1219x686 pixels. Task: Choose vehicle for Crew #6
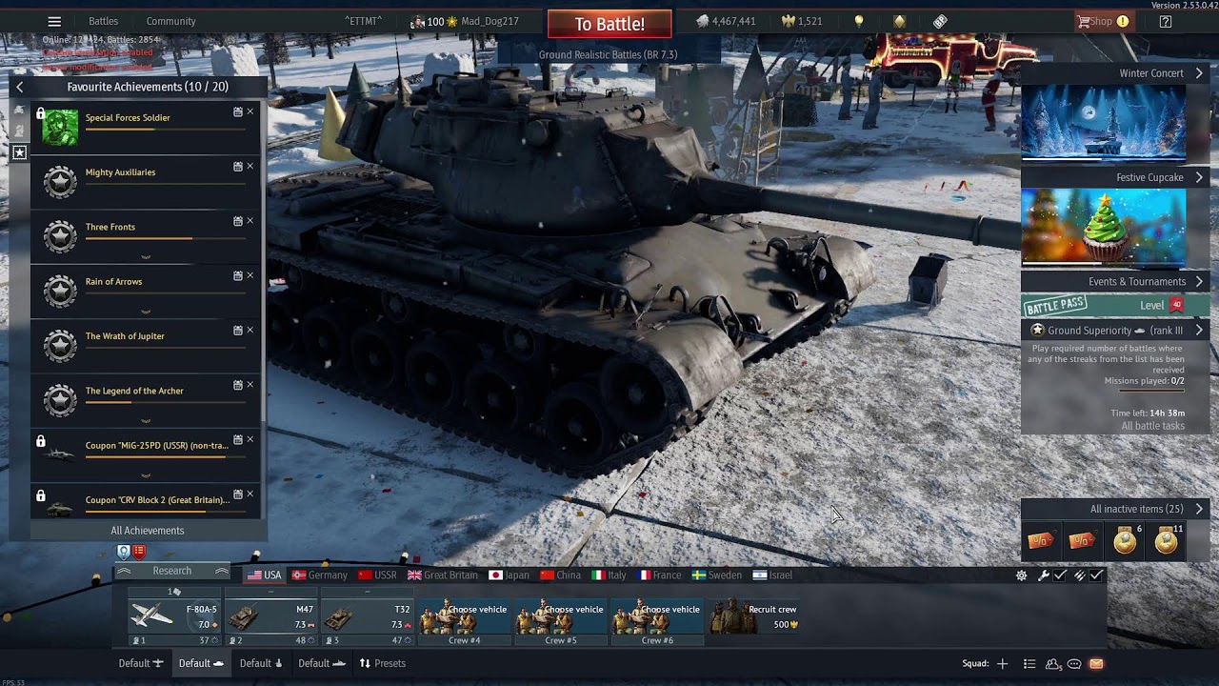tap(657, 618)
